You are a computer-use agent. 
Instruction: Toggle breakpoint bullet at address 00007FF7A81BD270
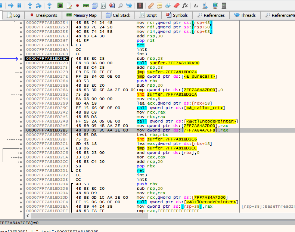coord(21,63)
